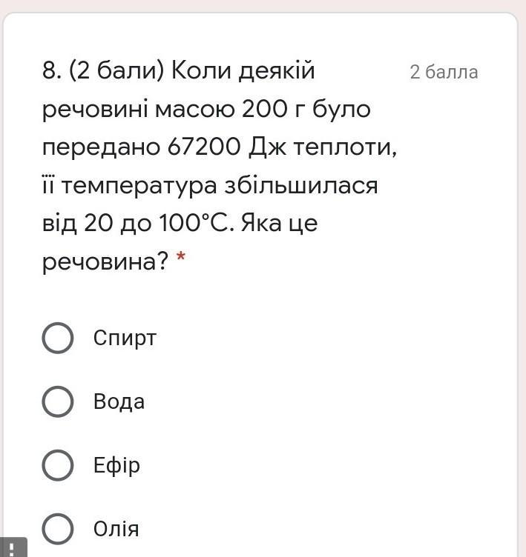Click the Ефір answer label text
This screenshot has height=557, width=526.
(116, 466)
